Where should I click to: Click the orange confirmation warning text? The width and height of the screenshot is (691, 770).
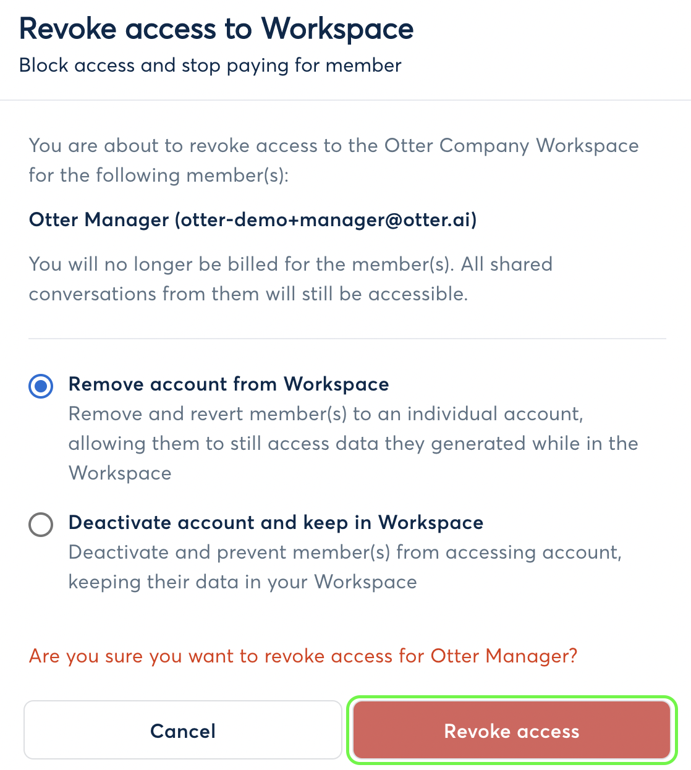point(303,656)
